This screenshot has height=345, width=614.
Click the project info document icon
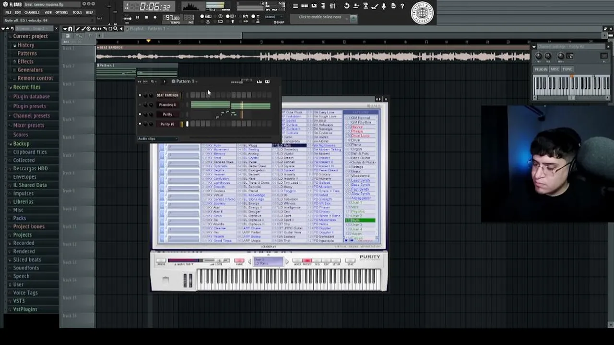[393, 6]
